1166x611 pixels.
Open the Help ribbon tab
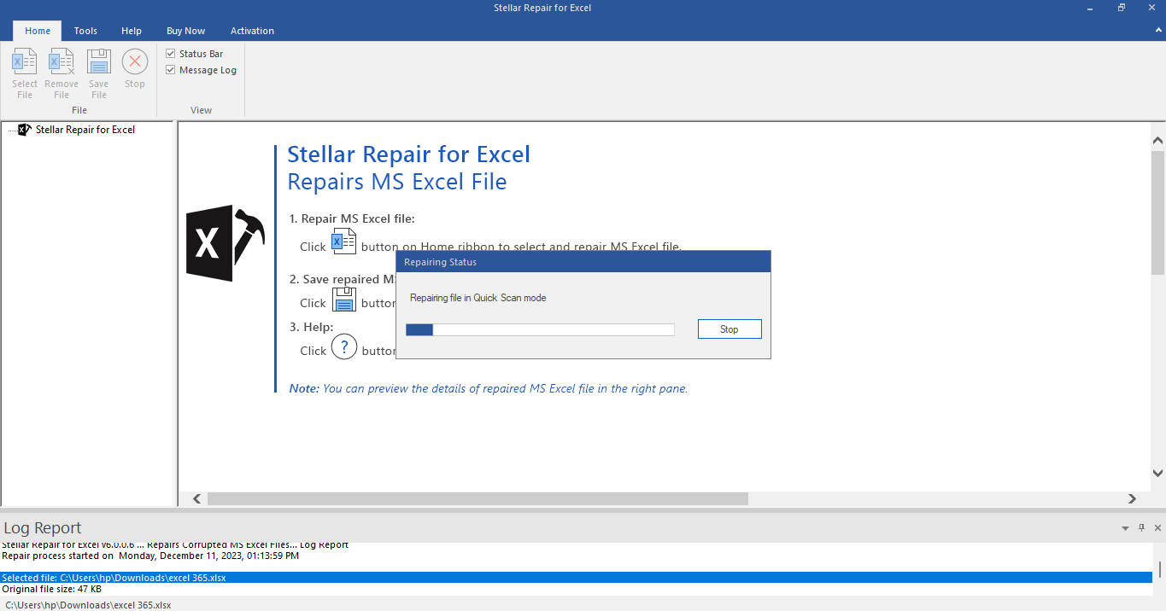[x=132, y=31]
